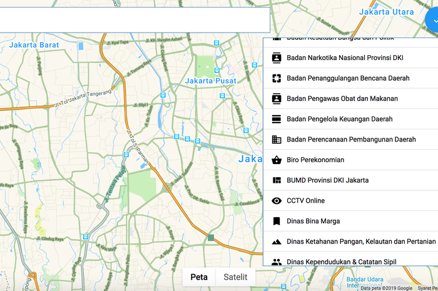Click the Jl. Tol Jakarta-Tangerang road label
Image resolution: width=438 pixels, height=291 pixels.
[x=83, y=99]
